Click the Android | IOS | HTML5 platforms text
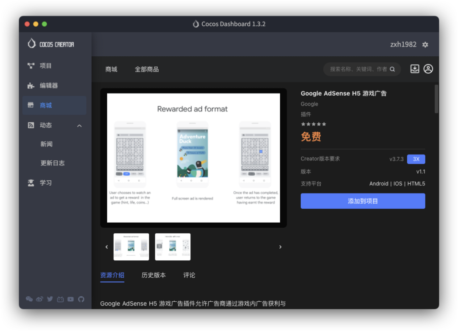Viewport: 458px width, 331px height. pyautogui.click(x=397, y=183)
